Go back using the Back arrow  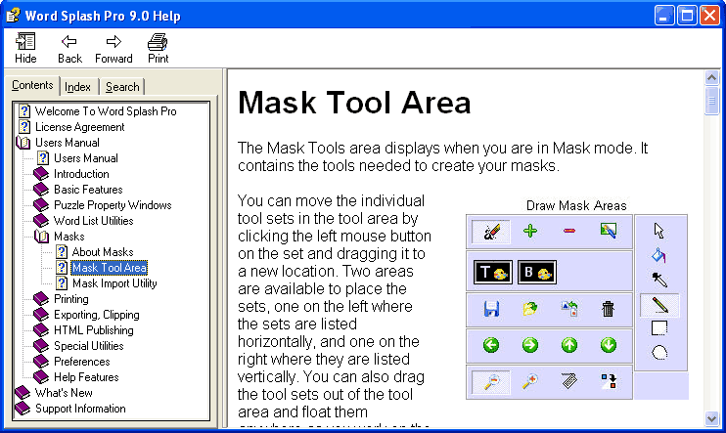coord(69,48)
